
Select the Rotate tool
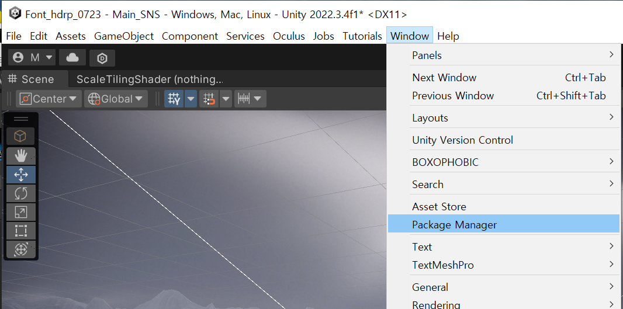click(20, 193)
